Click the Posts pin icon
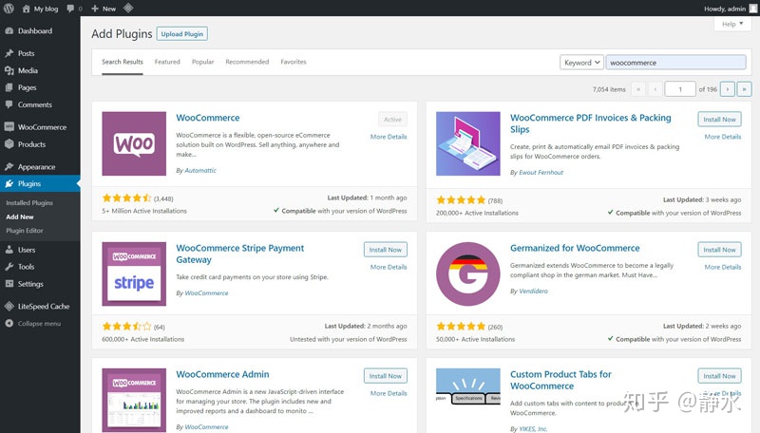760x433 pixels. click(x=9, y=53)
